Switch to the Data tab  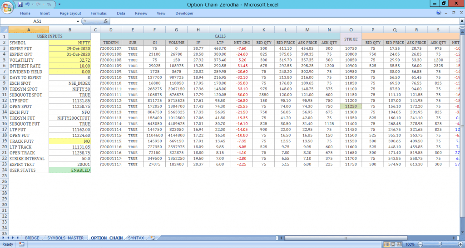click(121, 13)
